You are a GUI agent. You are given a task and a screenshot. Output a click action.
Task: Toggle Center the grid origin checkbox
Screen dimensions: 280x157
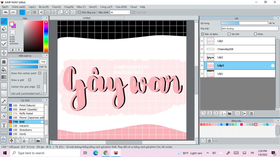[x=38, y=87]
